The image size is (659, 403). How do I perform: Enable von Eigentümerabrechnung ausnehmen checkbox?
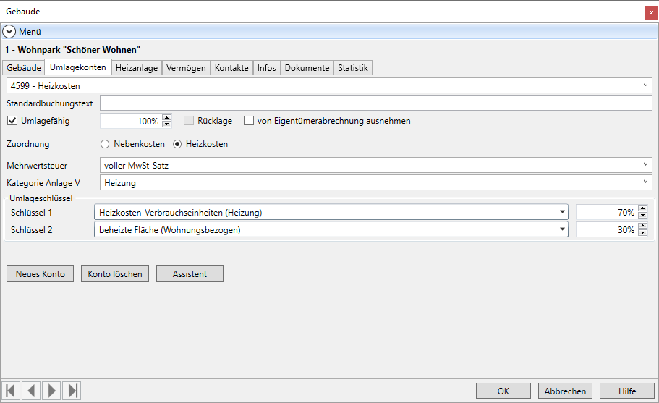click(249, 121)
